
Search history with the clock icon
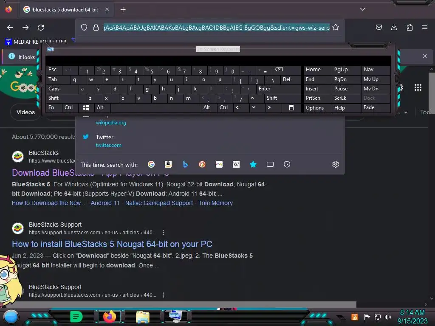click(287, 164)
